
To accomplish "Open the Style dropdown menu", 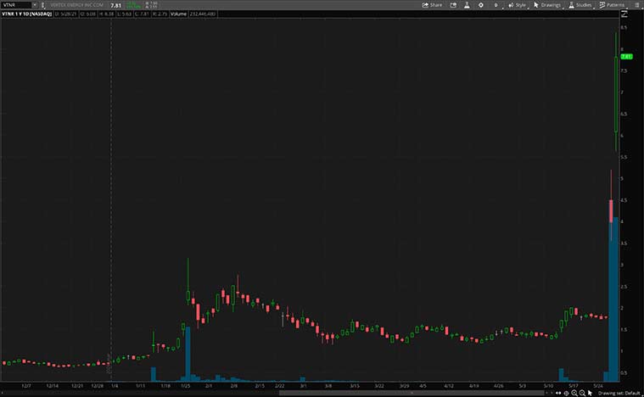I will pyautogui.click(x=517, y=5).
